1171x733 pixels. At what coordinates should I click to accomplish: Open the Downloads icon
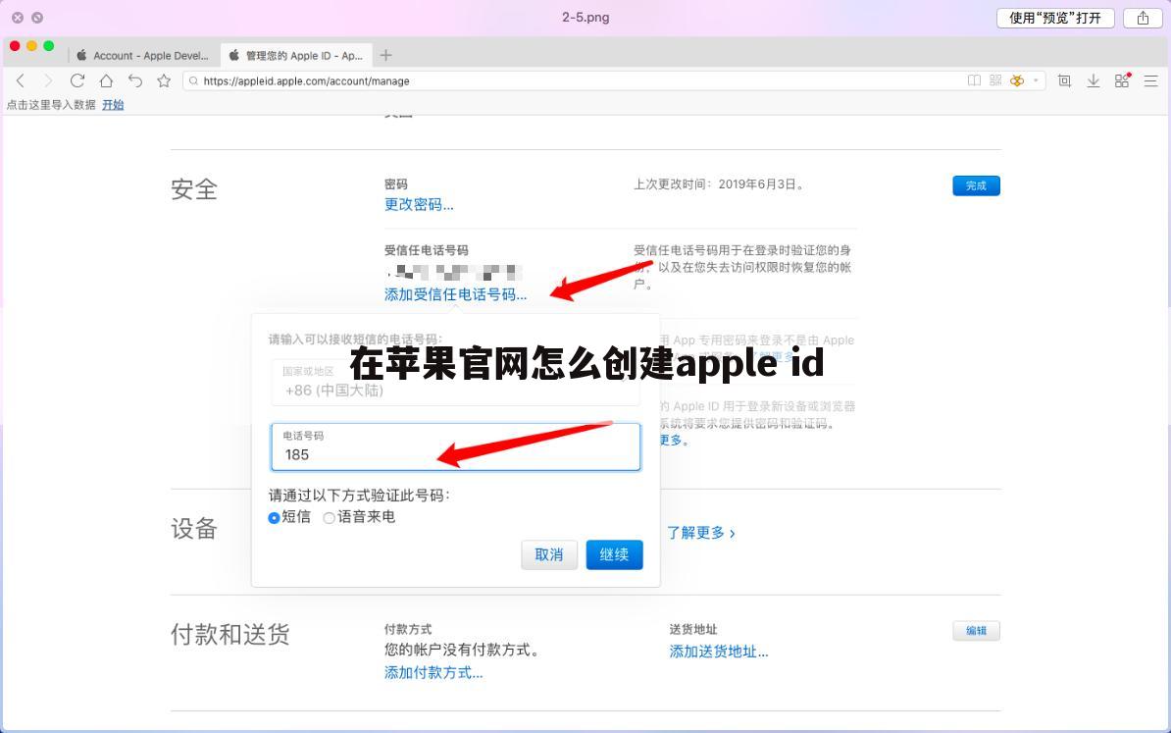point(1094,80)
